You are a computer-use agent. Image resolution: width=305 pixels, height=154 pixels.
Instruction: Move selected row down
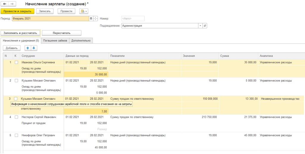[34, 48]
